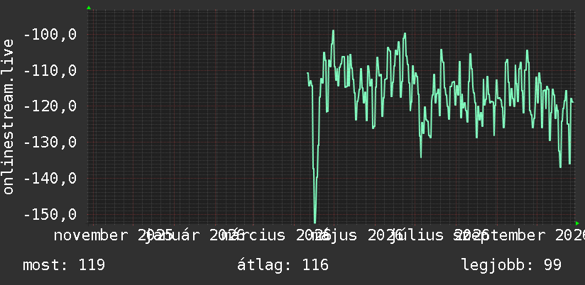This screenshot has height=285, width=585.
Task: Click the november 2025 x-axis label
Action: click(x=114, y=235)
